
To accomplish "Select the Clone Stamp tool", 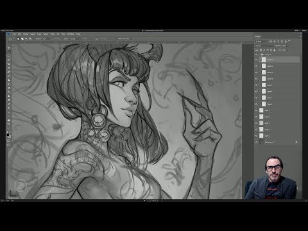I will pyautogui.click(x=9, y=80).
